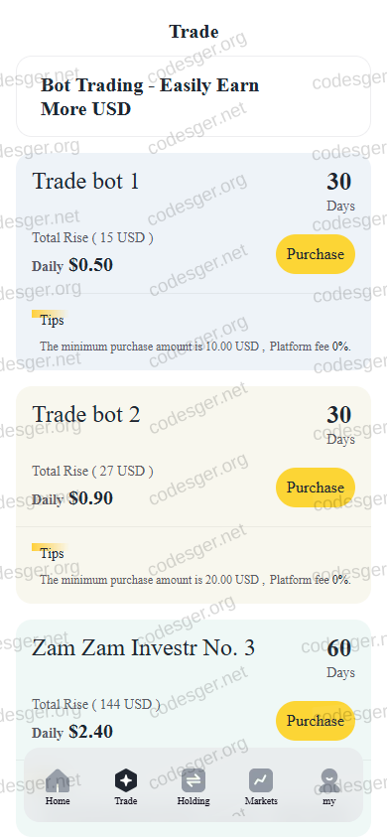The image size is (387, 838).
Task: Select the Trade bot 1 title
Action: click(x=85, y=182)
